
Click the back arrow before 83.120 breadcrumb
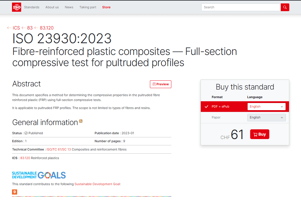tap(36, 28)
